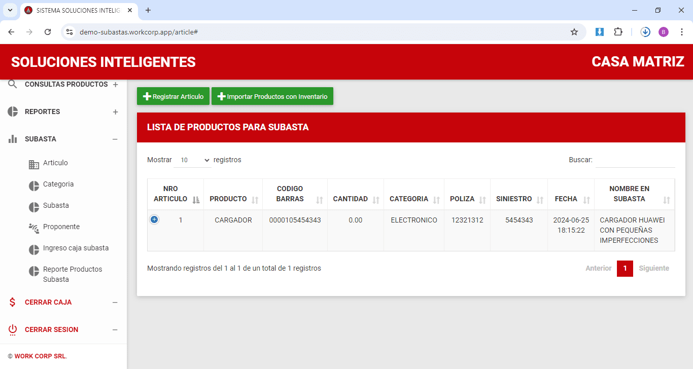Image resolution: width=693 pixels, height=369 pixels.
Task: Focus the Buscar search field
Action: (635, 160)
